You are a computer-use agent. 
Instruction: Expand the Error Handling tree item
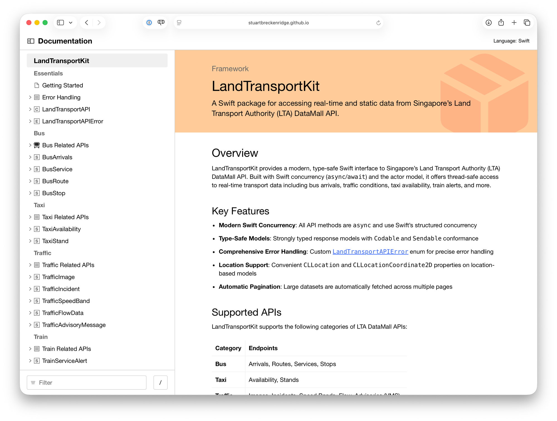(x=30, y=97)
